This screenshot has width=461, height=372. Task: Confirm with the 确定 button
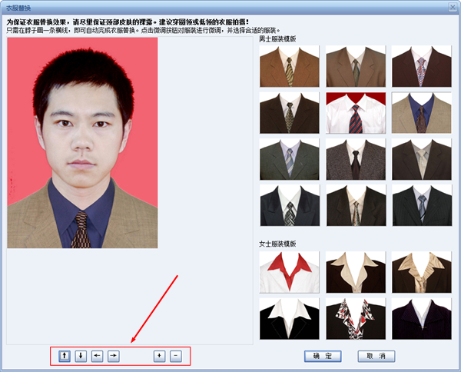pyautogui.click(x=323, y=356)
